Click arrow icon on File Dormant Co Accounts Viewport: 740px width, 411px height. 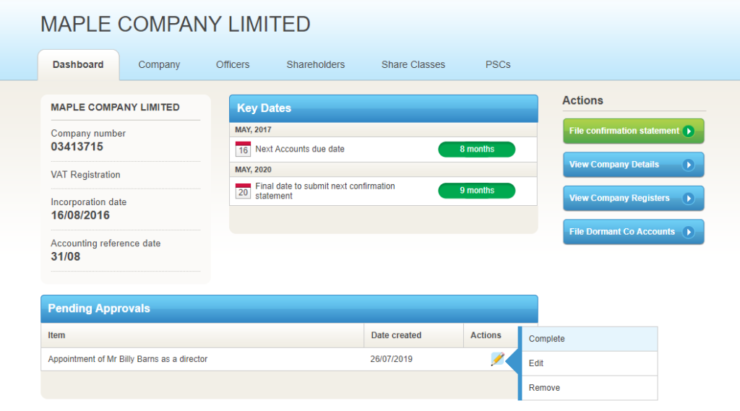tap(689, 232)
